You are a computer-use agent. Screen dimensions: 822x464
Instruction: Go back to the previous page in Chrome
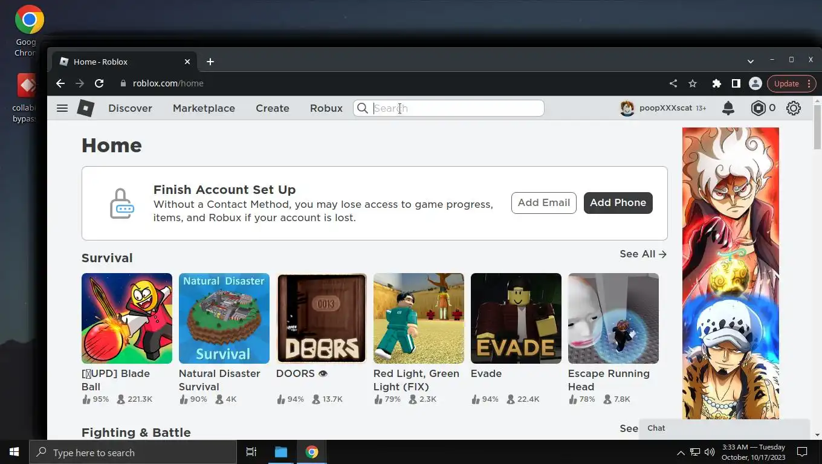(60, 83)
